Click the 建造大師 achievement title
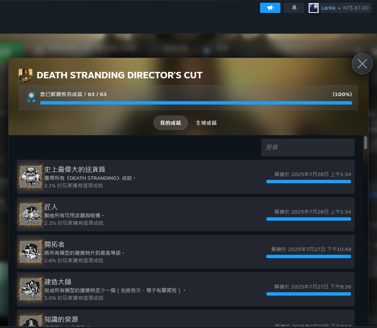Screen dimensions: 377x328 (58, 282)
